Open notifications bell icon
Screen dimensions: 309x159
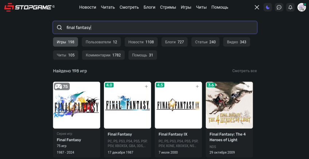click(x=290, y=7)
